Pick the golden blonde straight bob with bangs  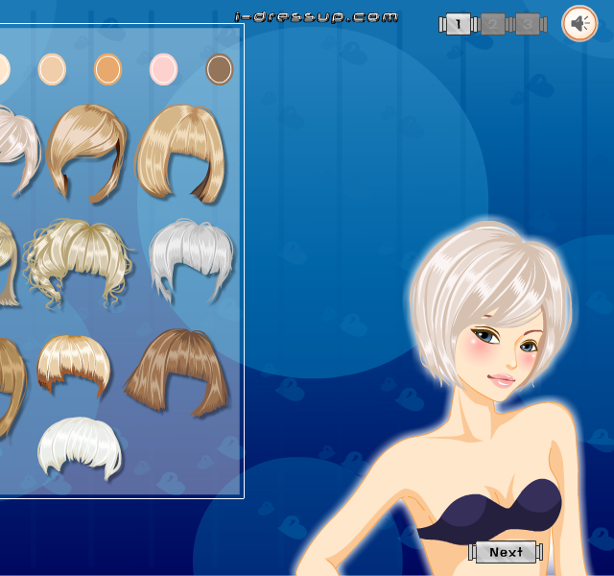click(180, 154)
